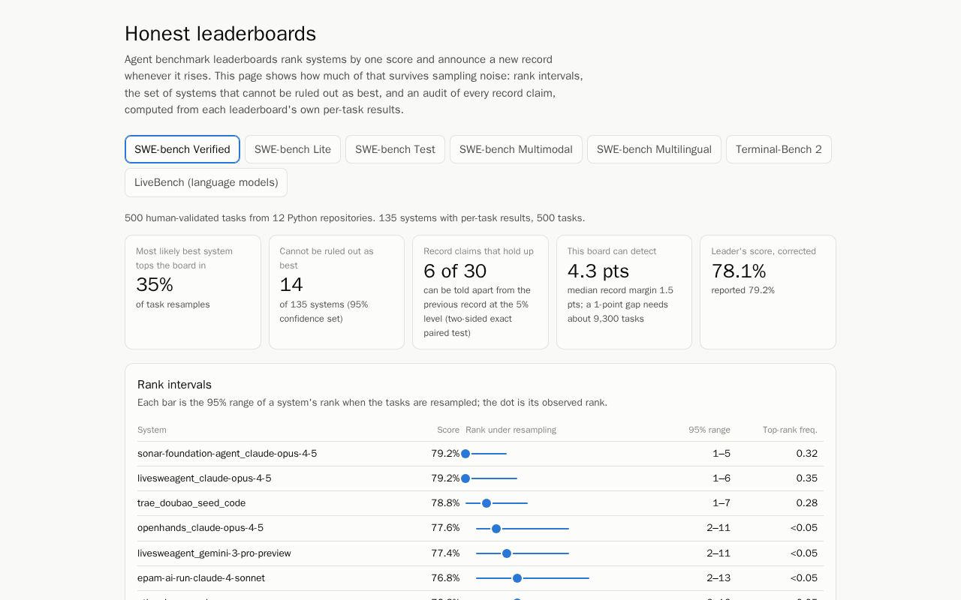Click the 95% range column header
Image resolution: width=961 pixels, height=600 pixels.
click(709, 430)
